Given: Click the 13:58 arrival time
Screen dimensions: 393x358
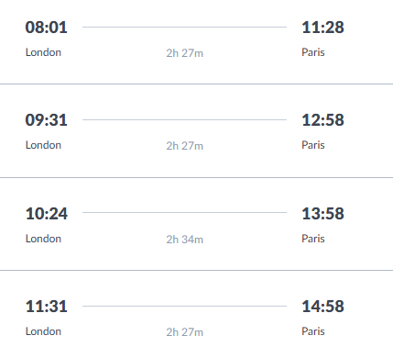Looking at the screenshot, I should 322,214.
